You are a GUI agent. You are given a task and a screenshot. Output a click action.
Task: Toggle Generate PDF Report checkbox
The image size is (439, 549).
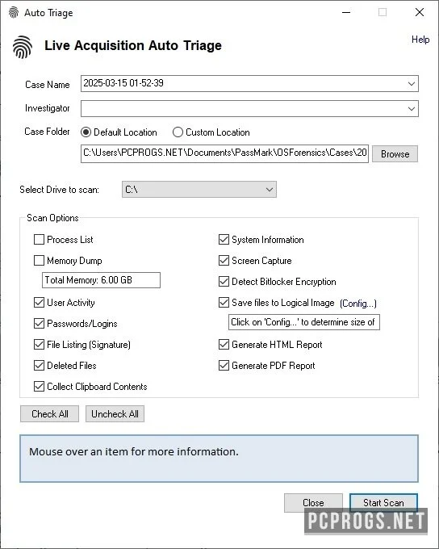(224, 366)
